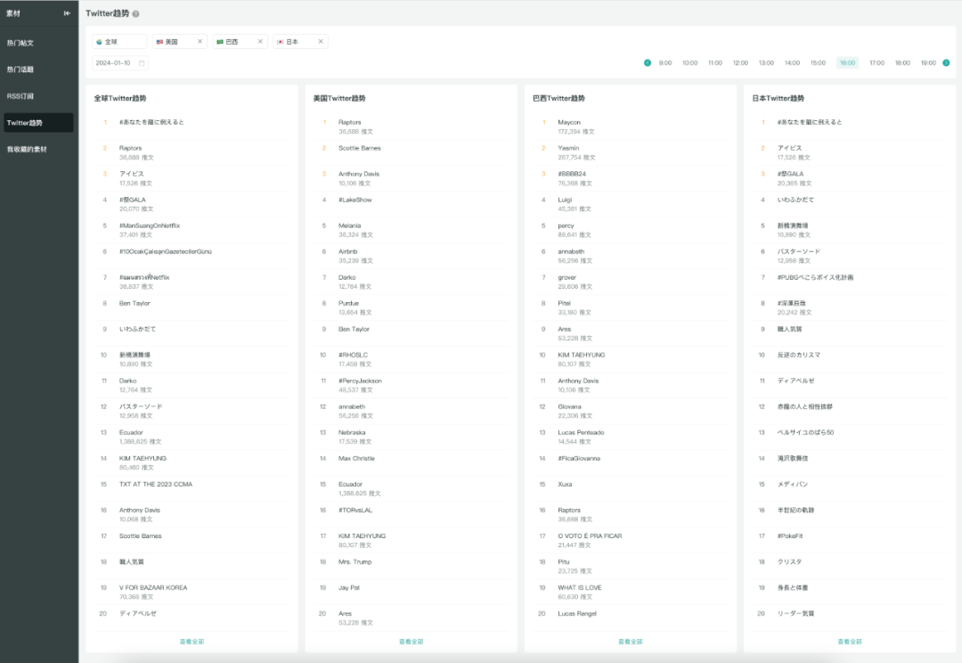Click the 2024-01-10 date input field
Screen dimensions: 962x663
pos(120,63)
